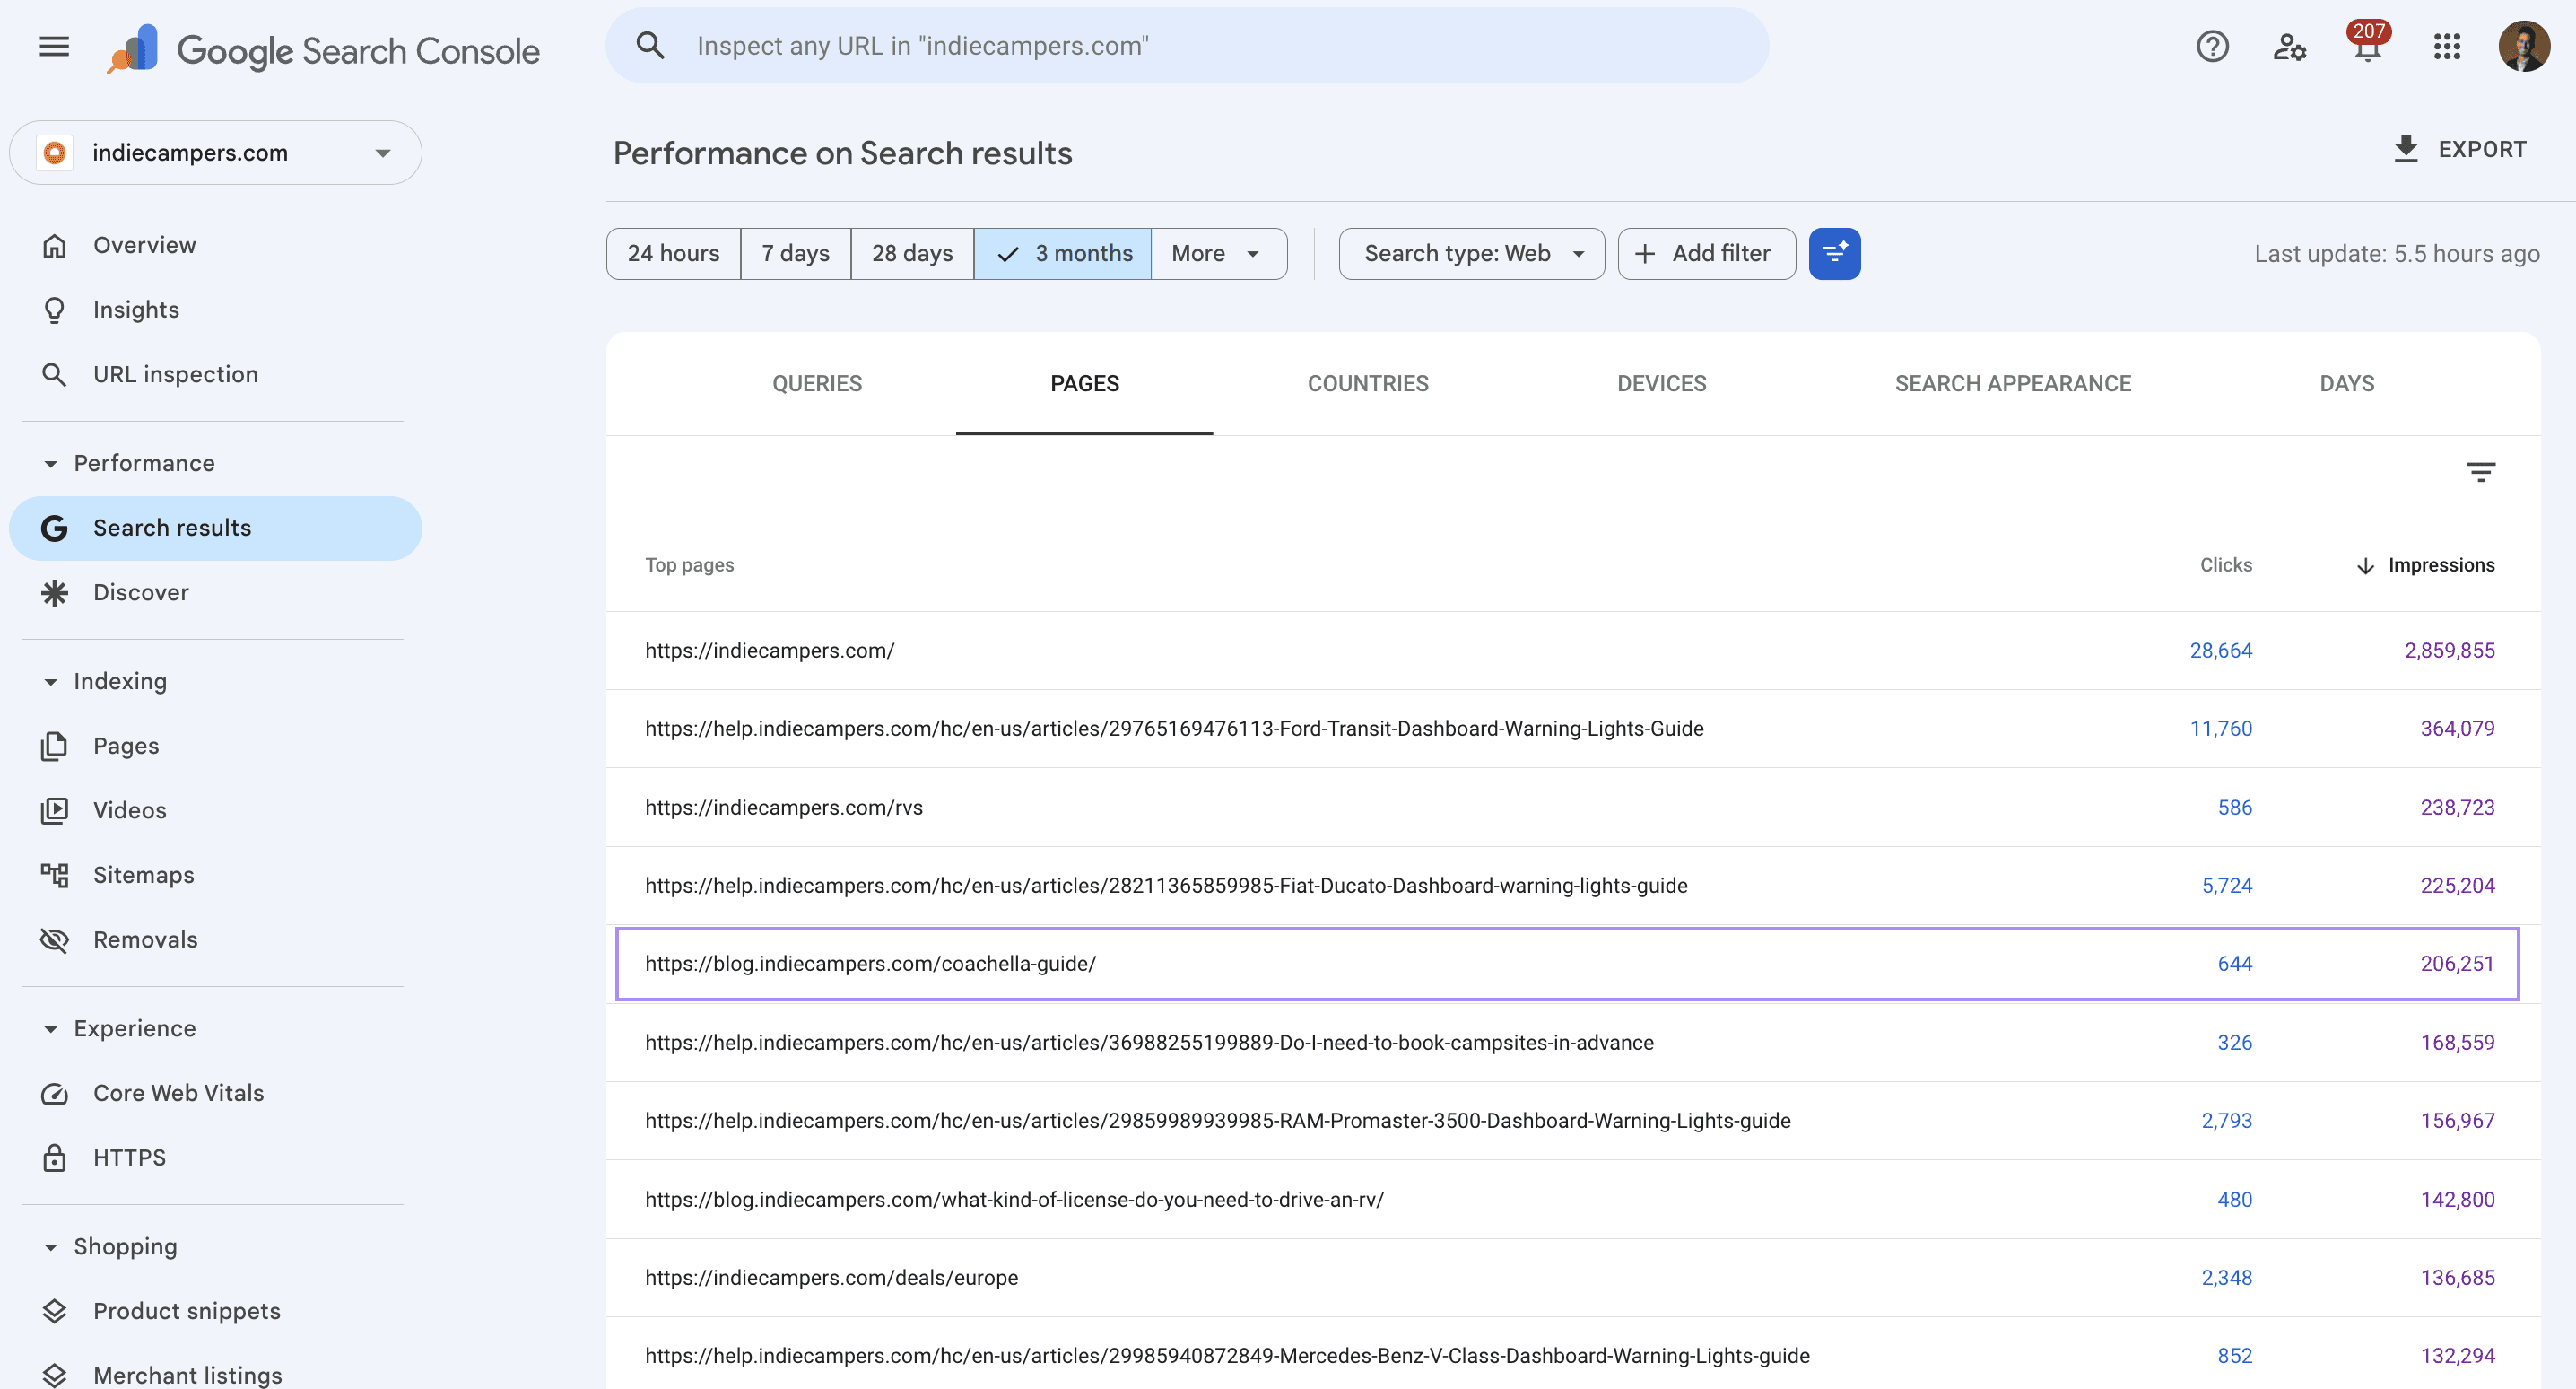
Task: Open the Google apps grid
Action: tap(2446, 46)
